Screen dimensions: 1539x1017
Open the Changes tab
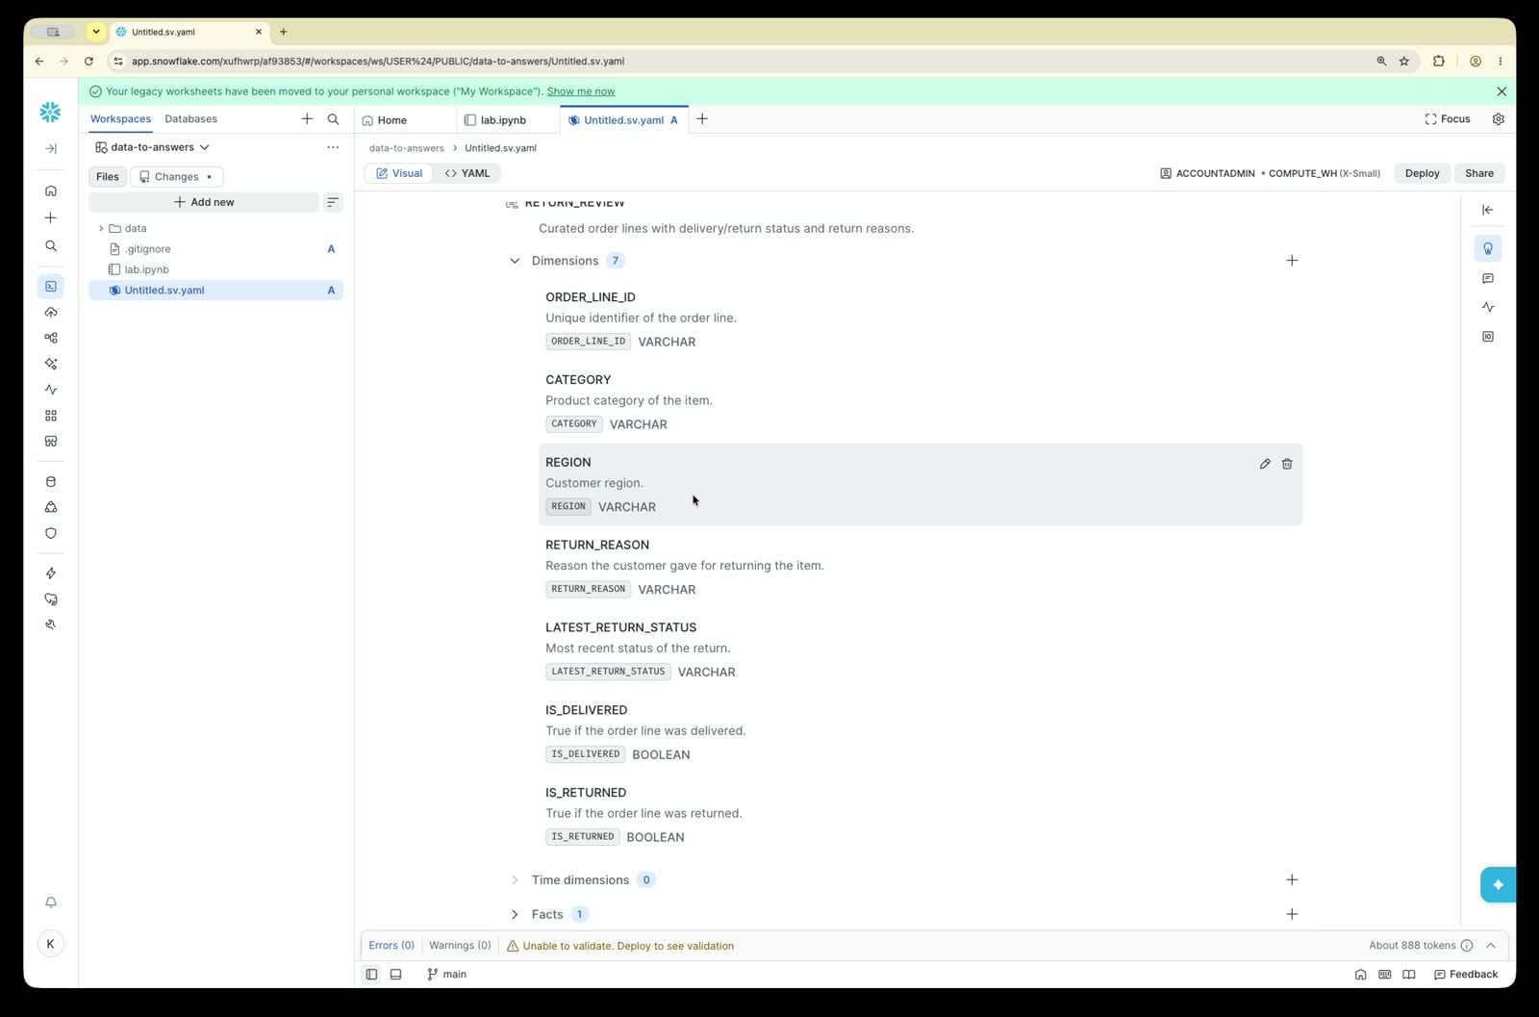176,176
